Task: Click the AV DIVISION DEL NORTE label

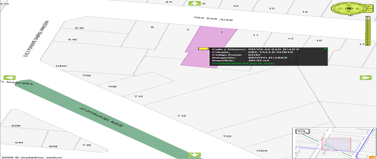Action: [101, 117]
